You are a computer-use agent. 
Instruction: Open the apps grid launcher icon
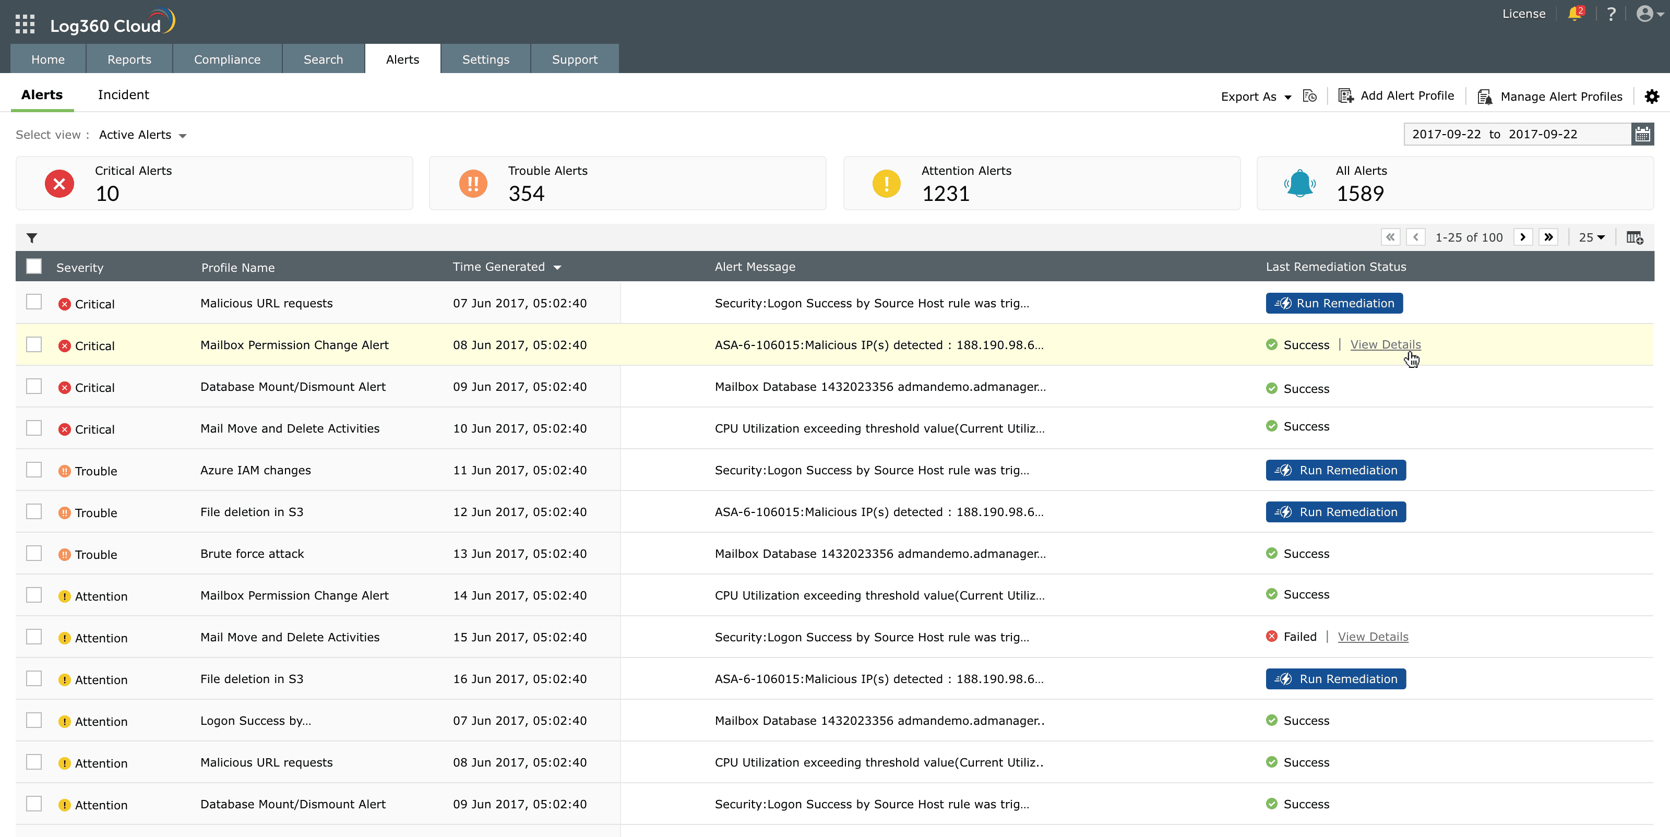pyautogui.click(x=25, y=25)
